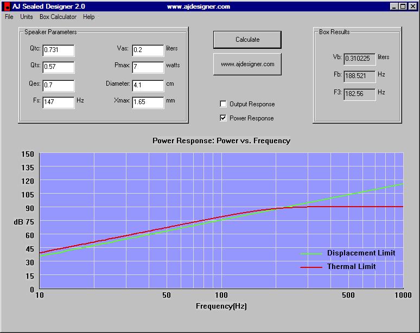Image resolution: width=420 pixels, height=333 pixels.
Task: Open the Box Calculator menu
Action: coord(58,17)
